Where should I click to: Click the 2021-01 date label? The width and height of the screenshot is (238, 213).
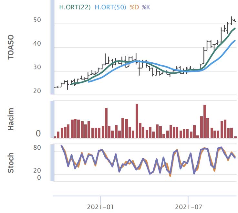100,207
